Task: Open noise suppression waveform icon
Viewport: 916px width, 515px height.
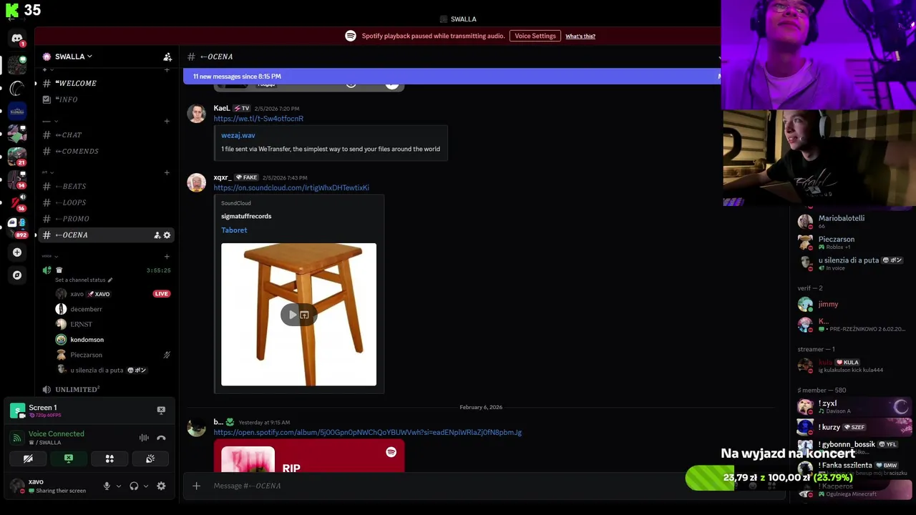Action: point(144,438)
